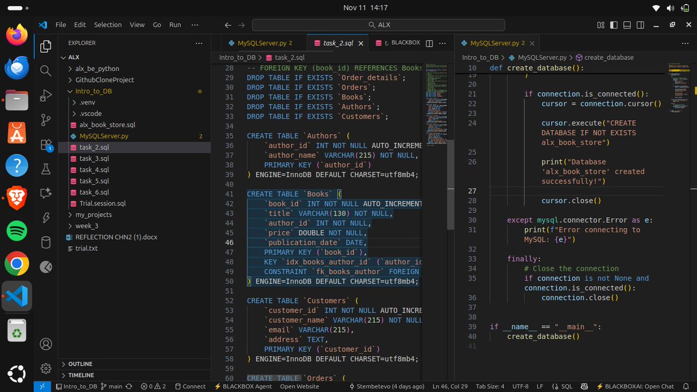Click Open Website in the status bar

[x=300, y=386]
